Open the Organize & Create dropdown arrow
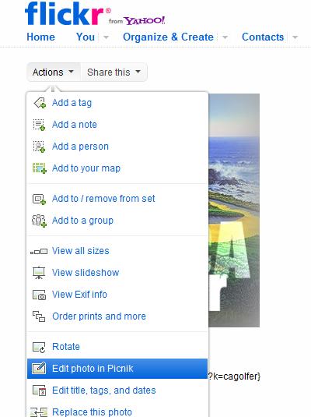The width and height of the screenshot is (311, 417). point(225,37)
